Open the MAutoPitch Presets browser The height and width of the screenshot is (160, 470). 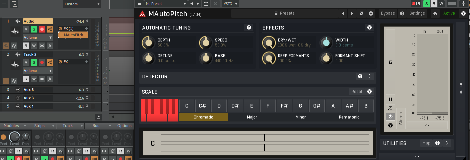[x=284, y=13]
